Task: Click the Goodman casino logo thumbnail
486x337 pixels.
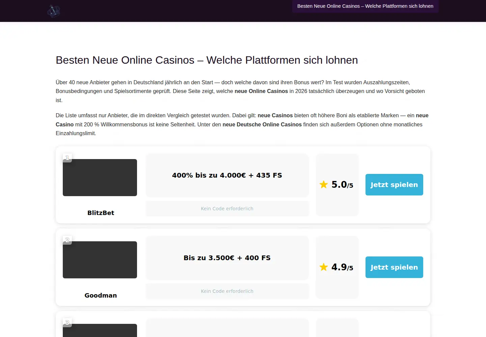Action: point(100,260)
